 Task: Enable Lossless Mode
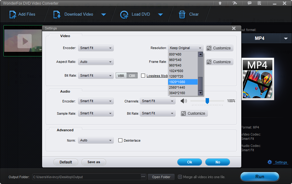[143, 75]
